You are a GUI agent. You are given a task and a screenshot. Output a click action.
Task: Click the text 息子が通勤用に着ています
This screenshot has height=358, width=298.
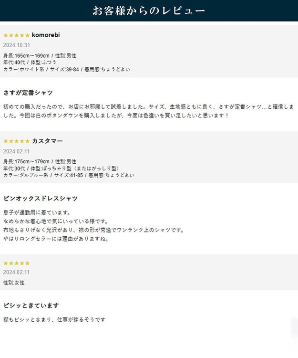point(37,212)
